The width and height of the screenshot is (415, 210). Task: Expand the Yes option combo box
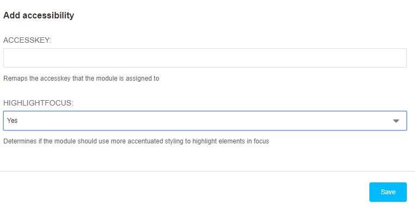tap(205, 121)
